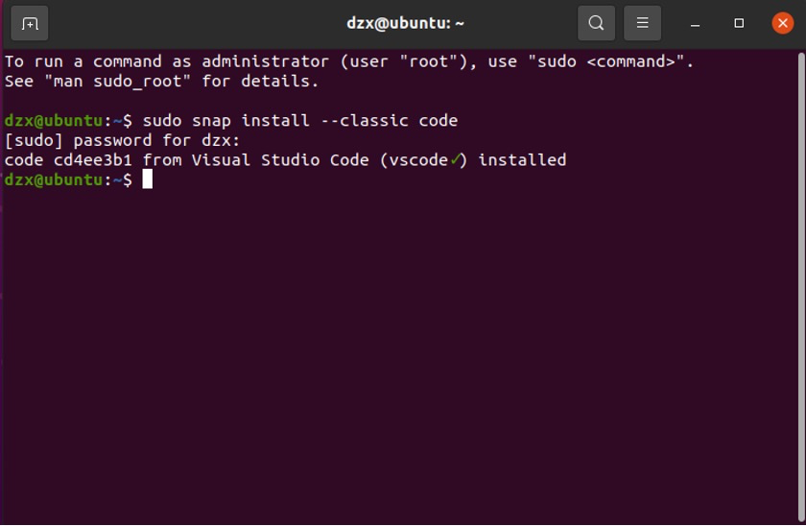
Task: Click the word "installed" in the output
Action: (x=522, y=159)
